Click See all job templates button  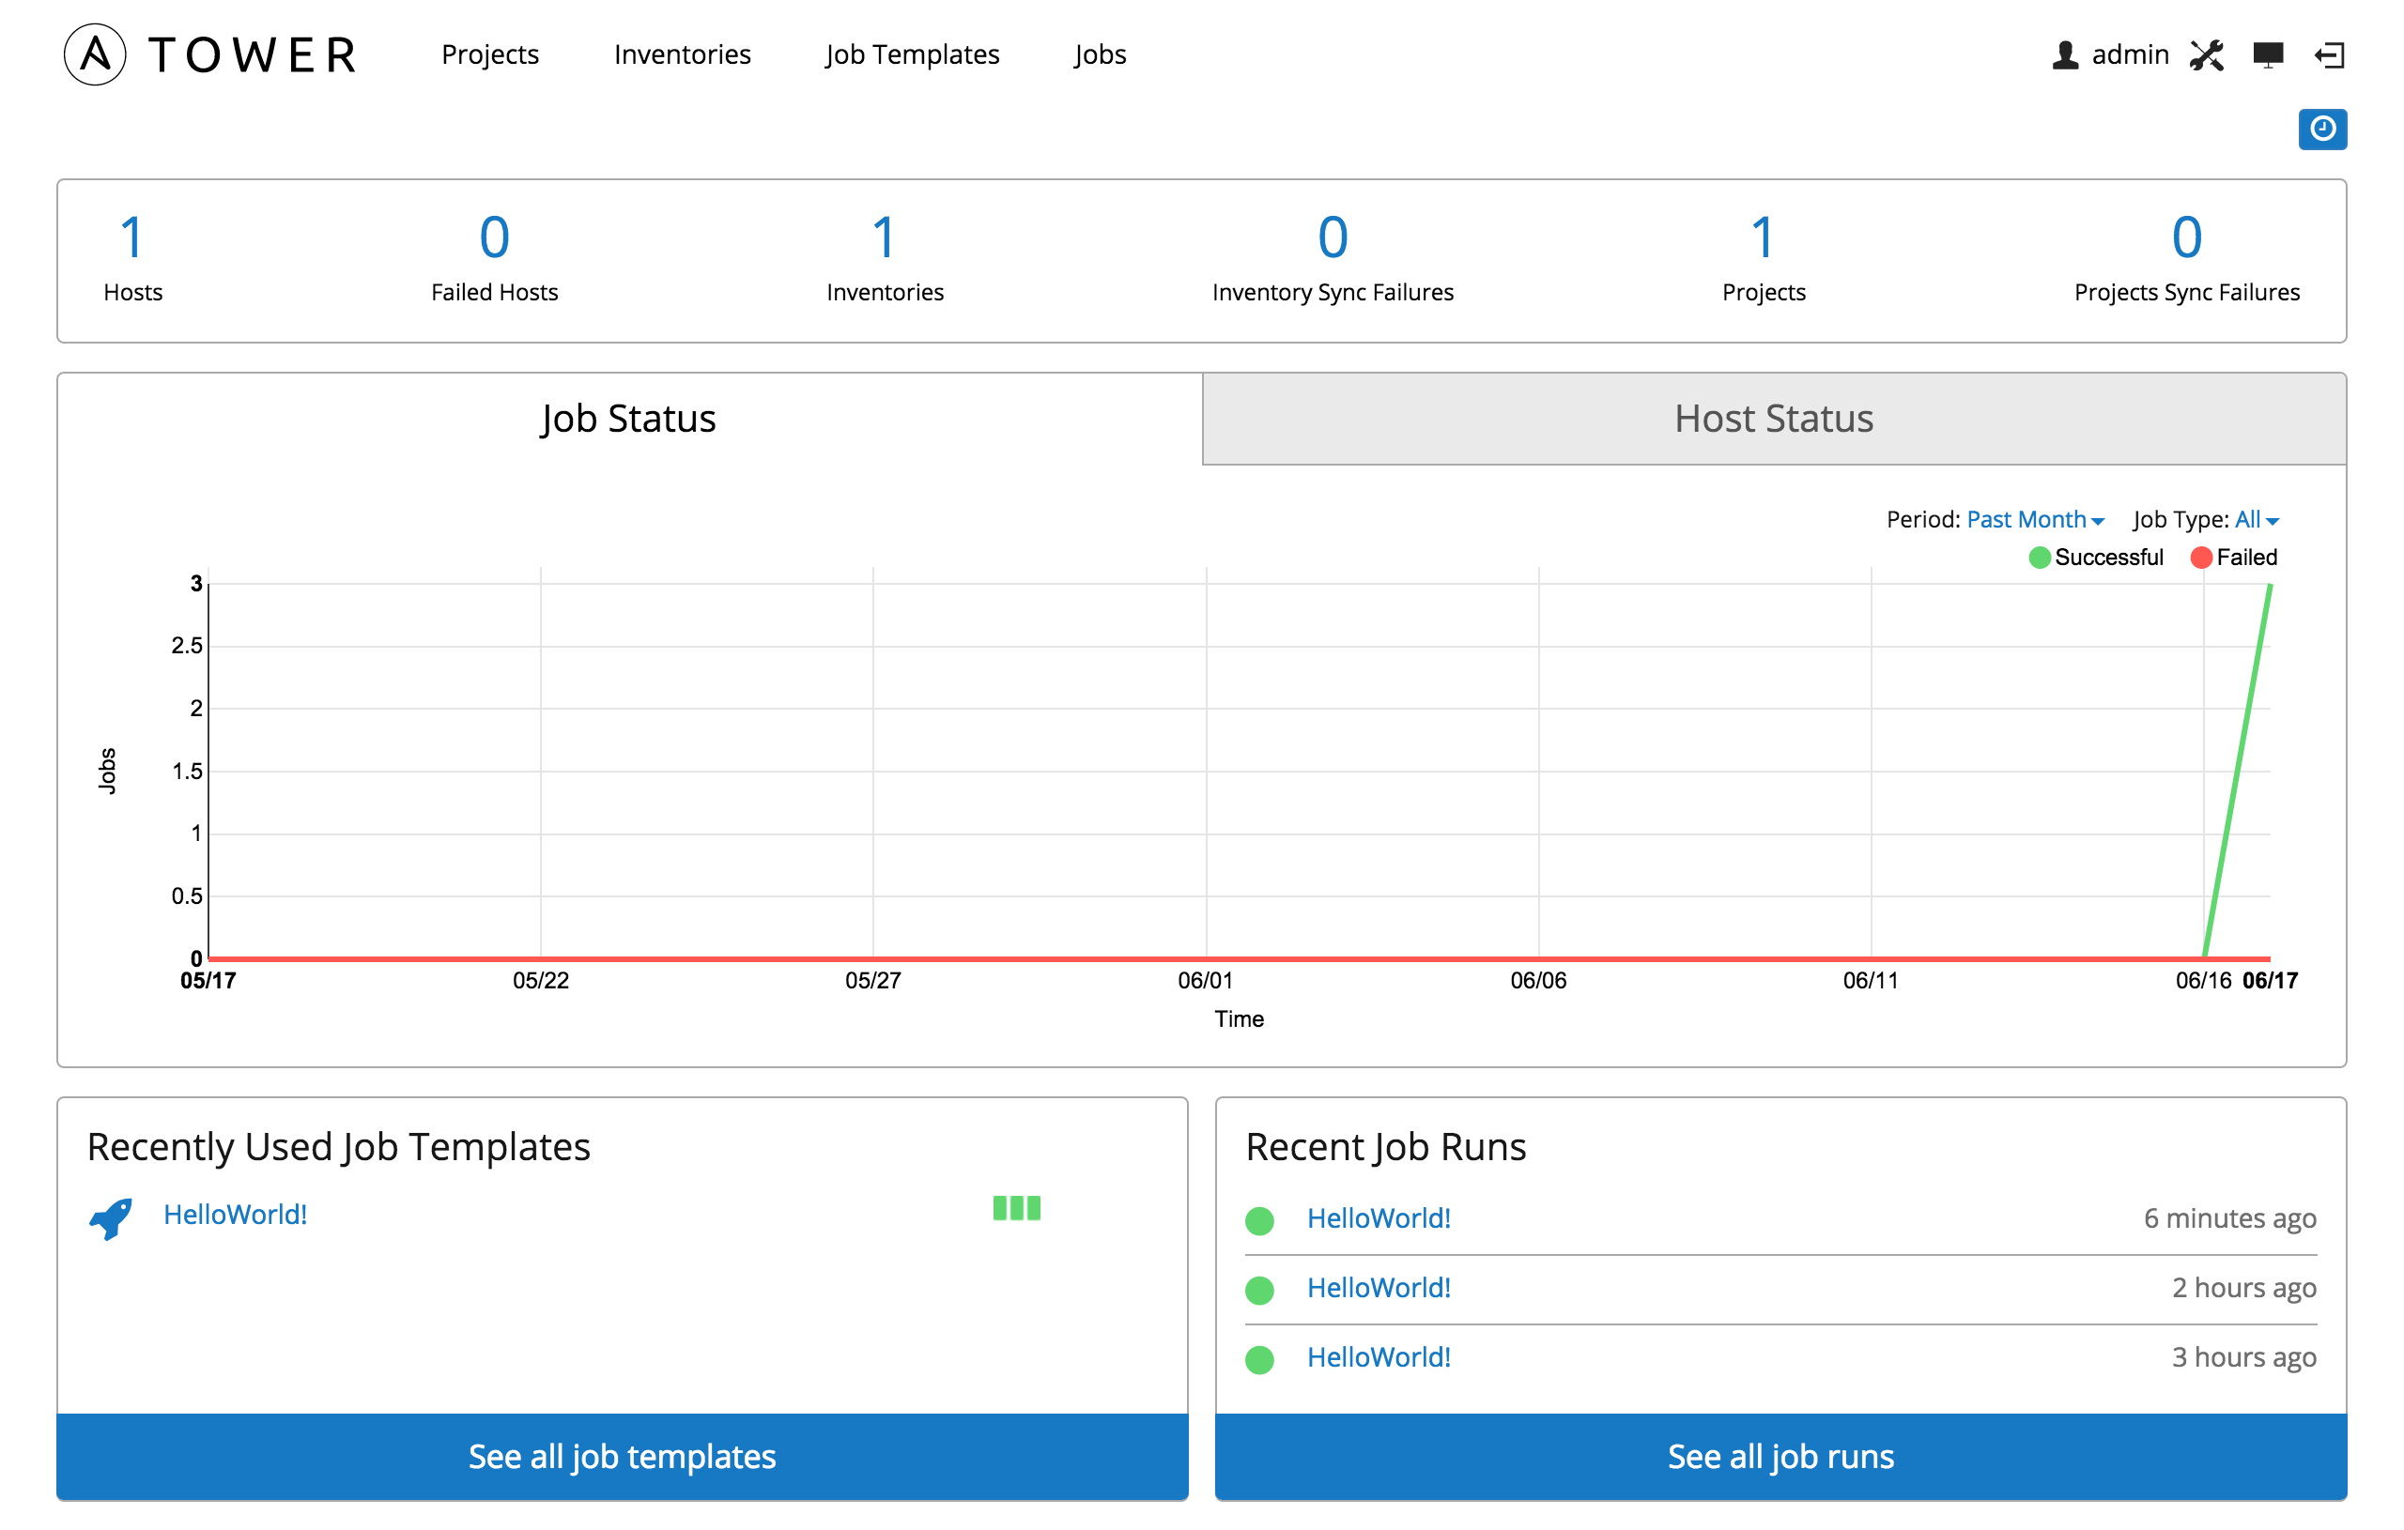(x=621, y=1455)
